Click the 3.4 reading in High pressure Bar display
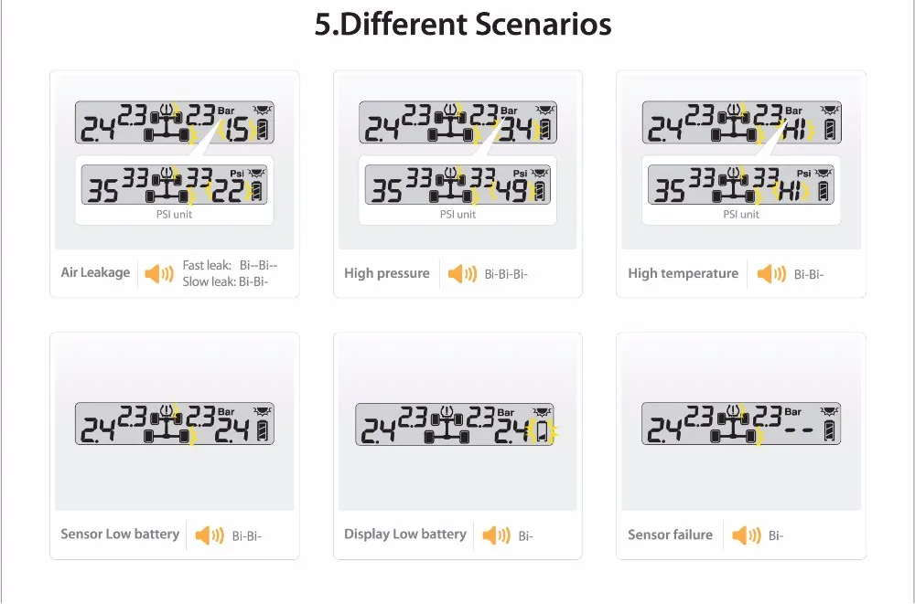The height and width of the screenshot is (604, 915). tap(516, 130)
